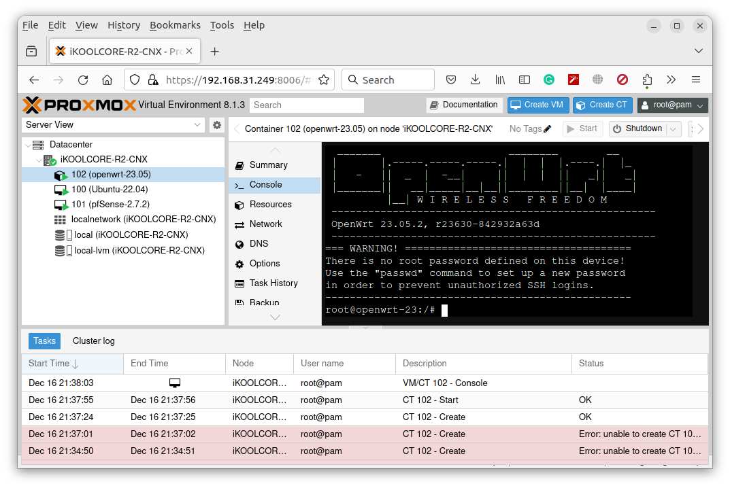Viewport: 730px width, 488px height.
Task: Click the Proxmox logo
Action: coord(79,105)
